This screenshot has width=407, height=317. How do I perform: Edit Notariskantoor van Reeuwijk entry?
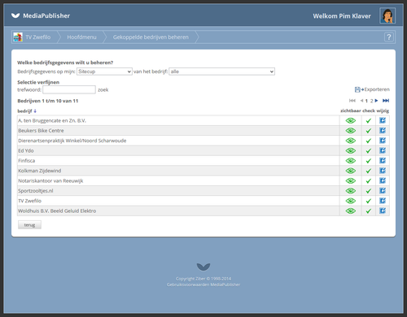click(383, 180)
